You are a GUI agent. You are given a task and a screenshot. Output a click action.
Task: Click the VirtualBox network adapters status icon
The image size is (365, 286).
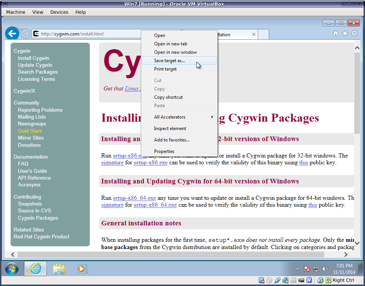[285, 280]
